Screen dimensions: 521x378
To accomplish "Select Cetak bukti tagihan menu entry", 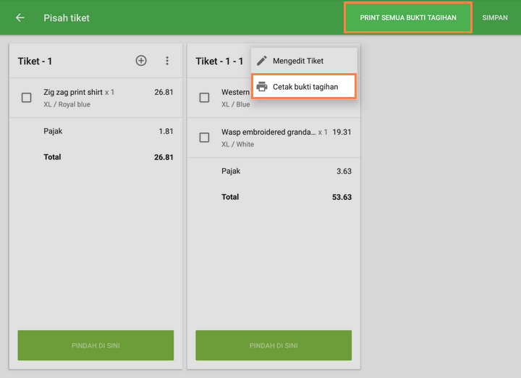I will (305, 87).
